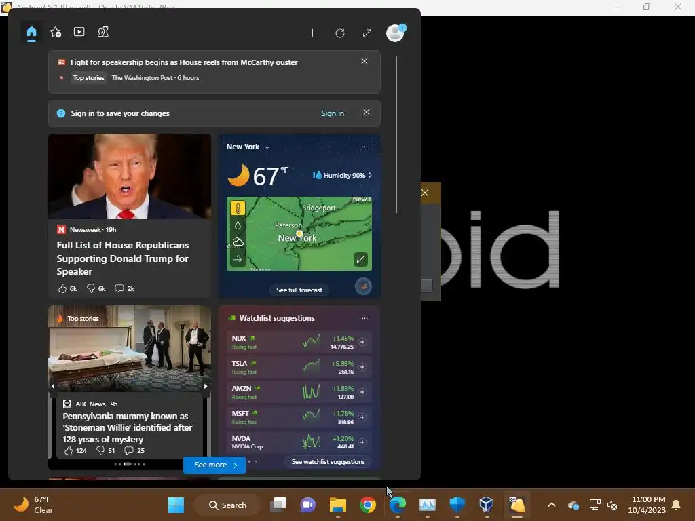Open the favorites star tab icon
Viewport: 695px width, 521px height.
click(56, 32)
